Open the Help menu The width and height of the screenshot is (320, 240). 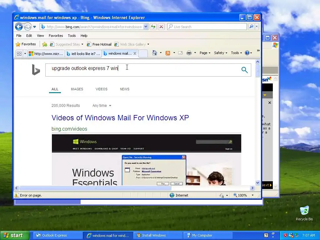click(x=84, y=36)
